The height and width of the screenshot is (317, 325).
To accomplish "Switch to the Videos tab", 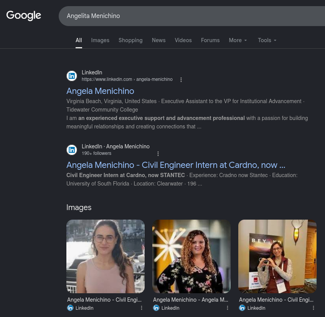I will [183, 40].
